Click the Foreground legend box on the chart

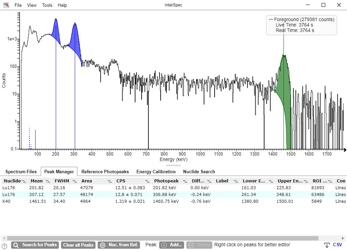click(302, 25)
